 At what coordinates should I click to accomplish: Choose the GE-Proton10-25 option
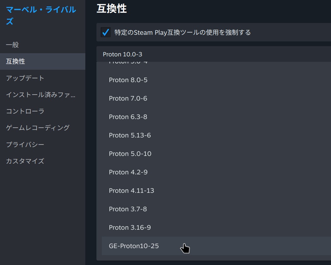pyautogui.click(x=134, y=246)
